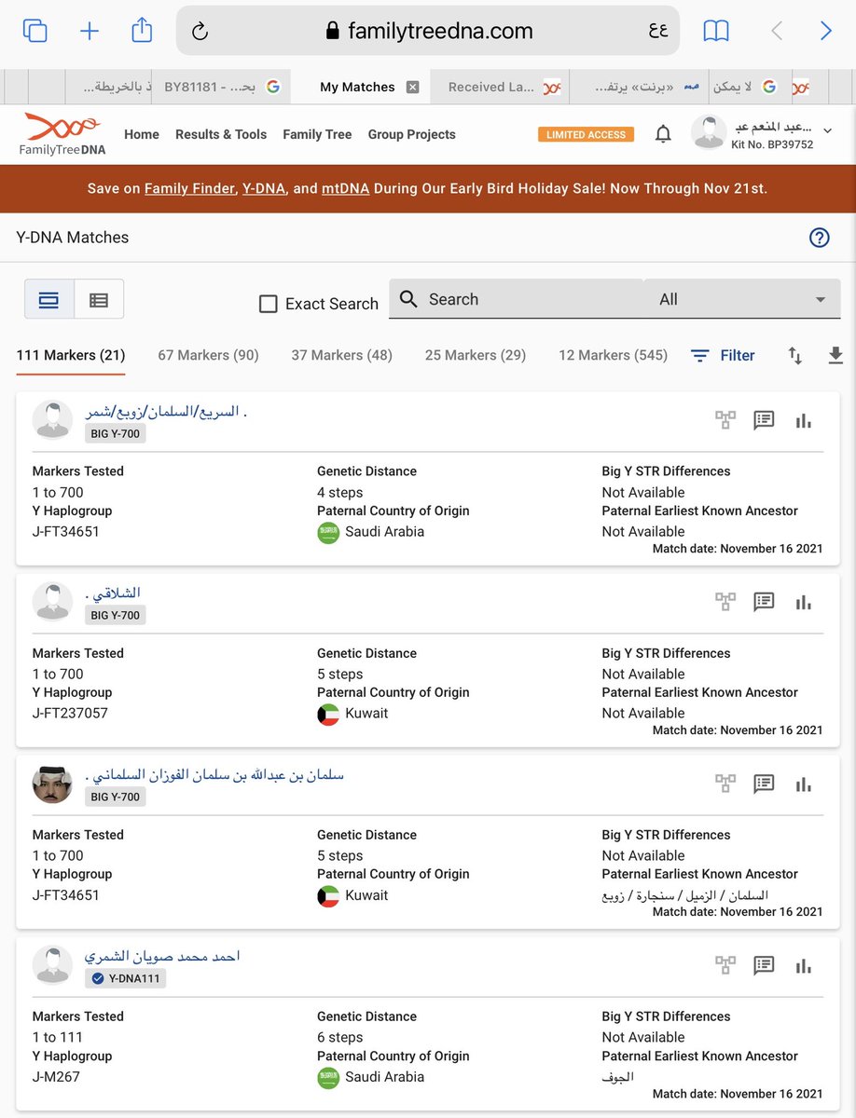Screen dimensions: 856x1118
Task: Enable the Exact Search checkbox
Action: [x=269, y=304]
